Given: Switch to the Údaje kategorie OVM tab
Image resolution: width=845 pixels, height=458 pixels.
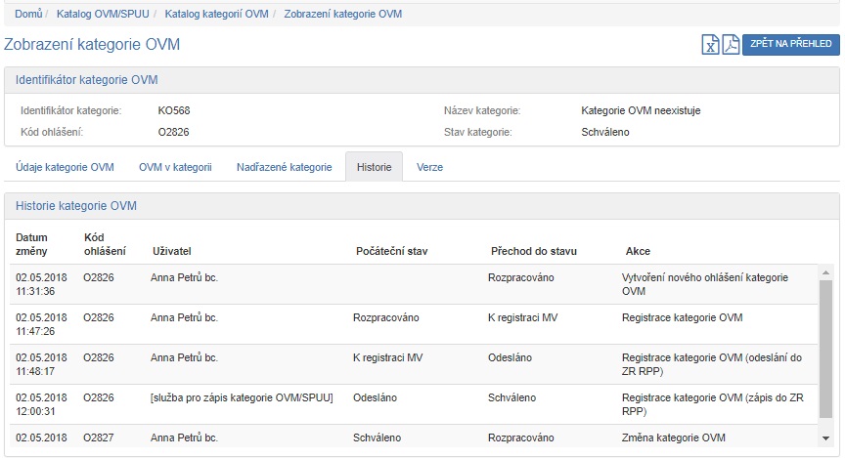Looking at the screenshot, I should click(66, 167).
